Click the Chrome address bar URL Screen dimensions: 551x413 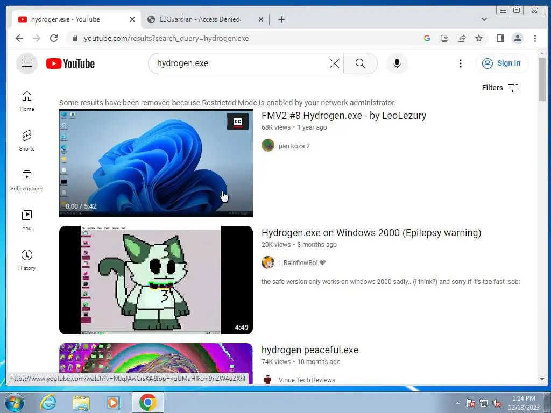pos(166,38)
